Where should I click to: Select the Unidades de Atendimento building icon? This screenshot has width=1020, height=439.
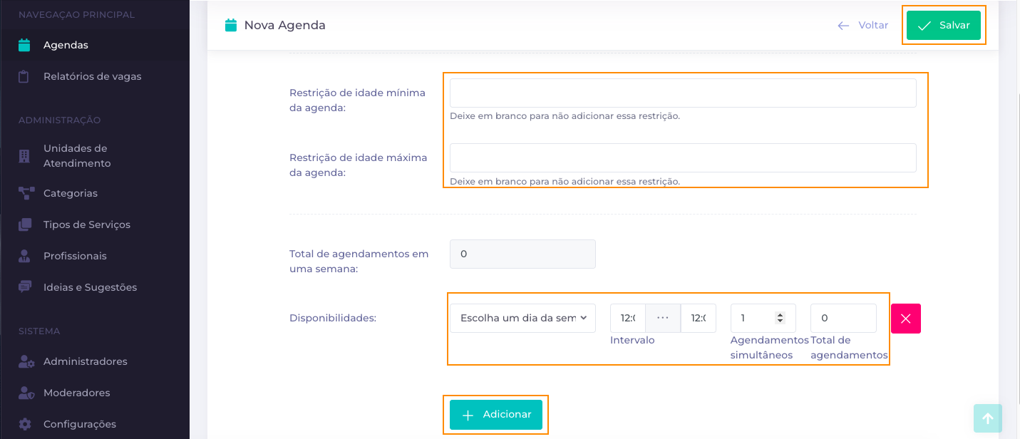(24, 155)
